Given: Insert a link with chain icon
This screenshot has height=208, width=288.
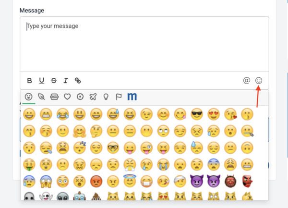Looking at the screenshot, I should click(78, 81).
